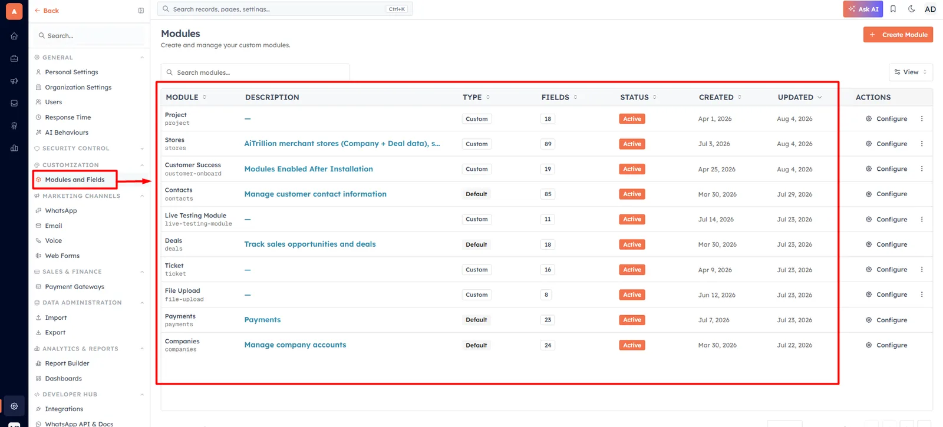Open Integrations in sidebar
The image size is (943, 427).
pyautogui.click(x=64, y=409)
